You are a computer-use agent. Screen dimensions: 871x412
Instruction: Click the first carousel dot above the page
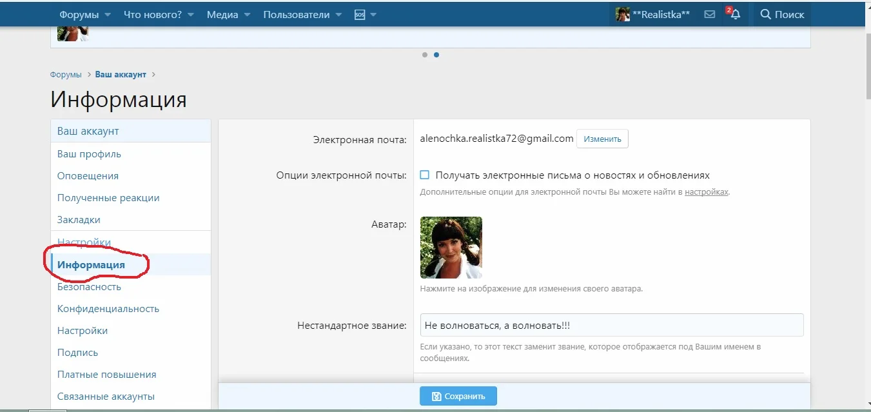(425, 55)
